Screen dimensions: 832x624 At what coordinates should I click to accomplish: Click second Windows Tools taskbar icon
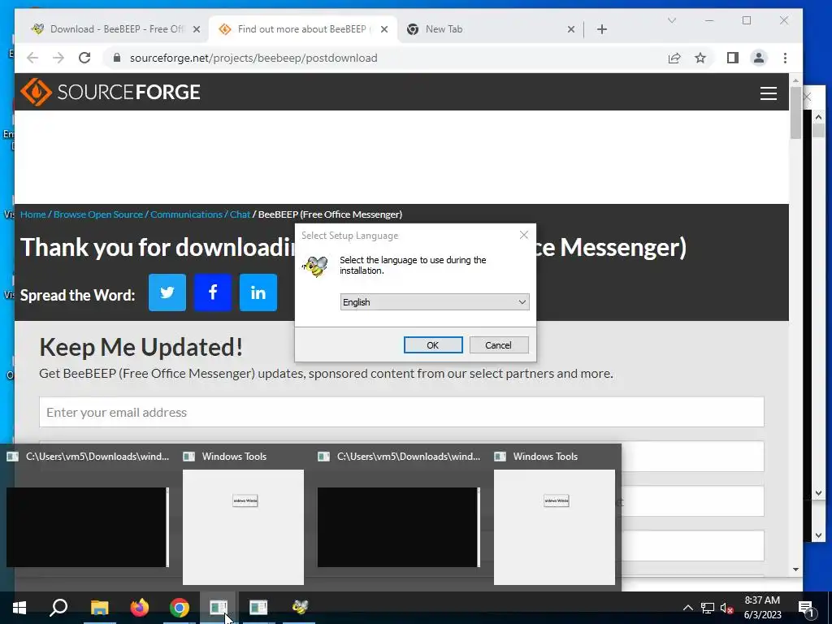pos(258,608)
